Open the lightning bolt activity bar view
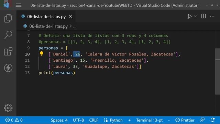 click(8, 68)
